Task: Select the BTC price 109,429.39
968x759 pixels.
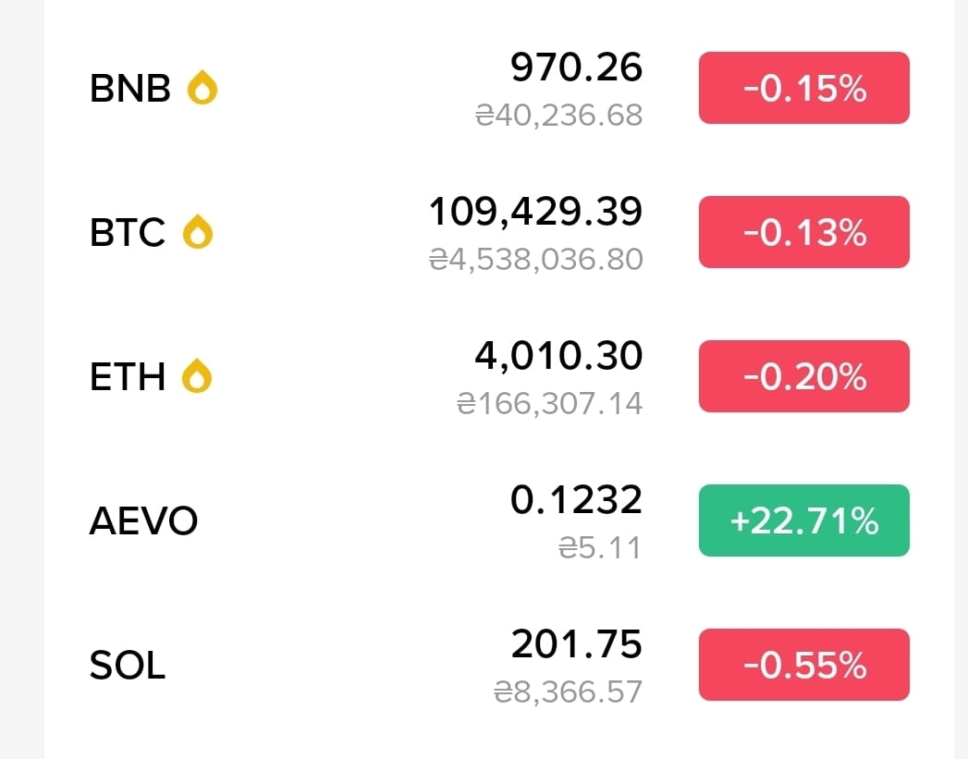Action: coord(535,212)
